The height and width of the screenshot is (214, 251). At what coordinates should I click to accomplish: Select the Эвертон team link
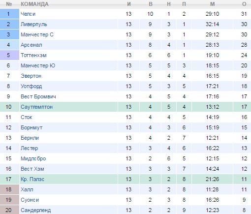tap(31, 76)
